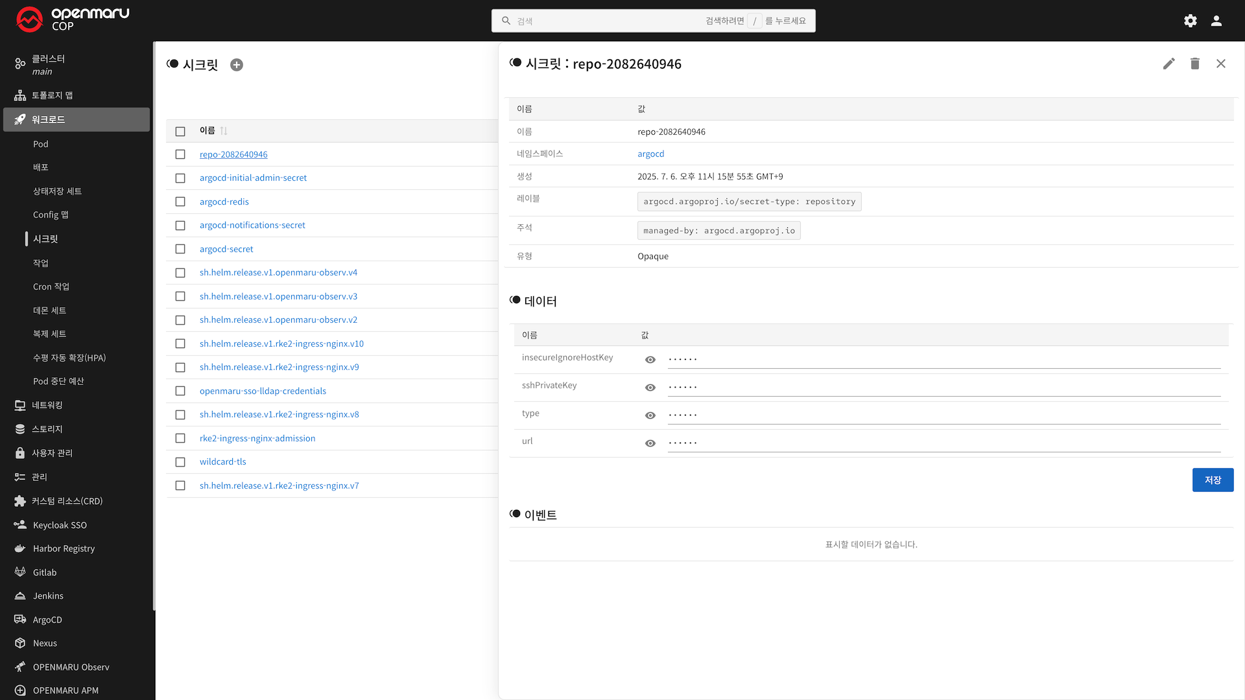Open the argocd namespace link
Viewport: 1245px width, 700px height.
click(x=650, y=154)
